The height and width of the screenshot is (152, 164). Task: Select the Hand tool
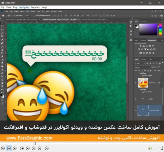tap(2, 83)
